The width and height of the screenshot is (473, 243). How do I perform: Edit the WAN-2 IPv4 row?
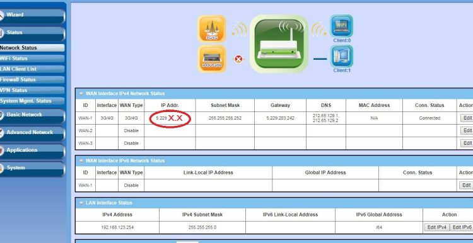(x=467, y=131)
